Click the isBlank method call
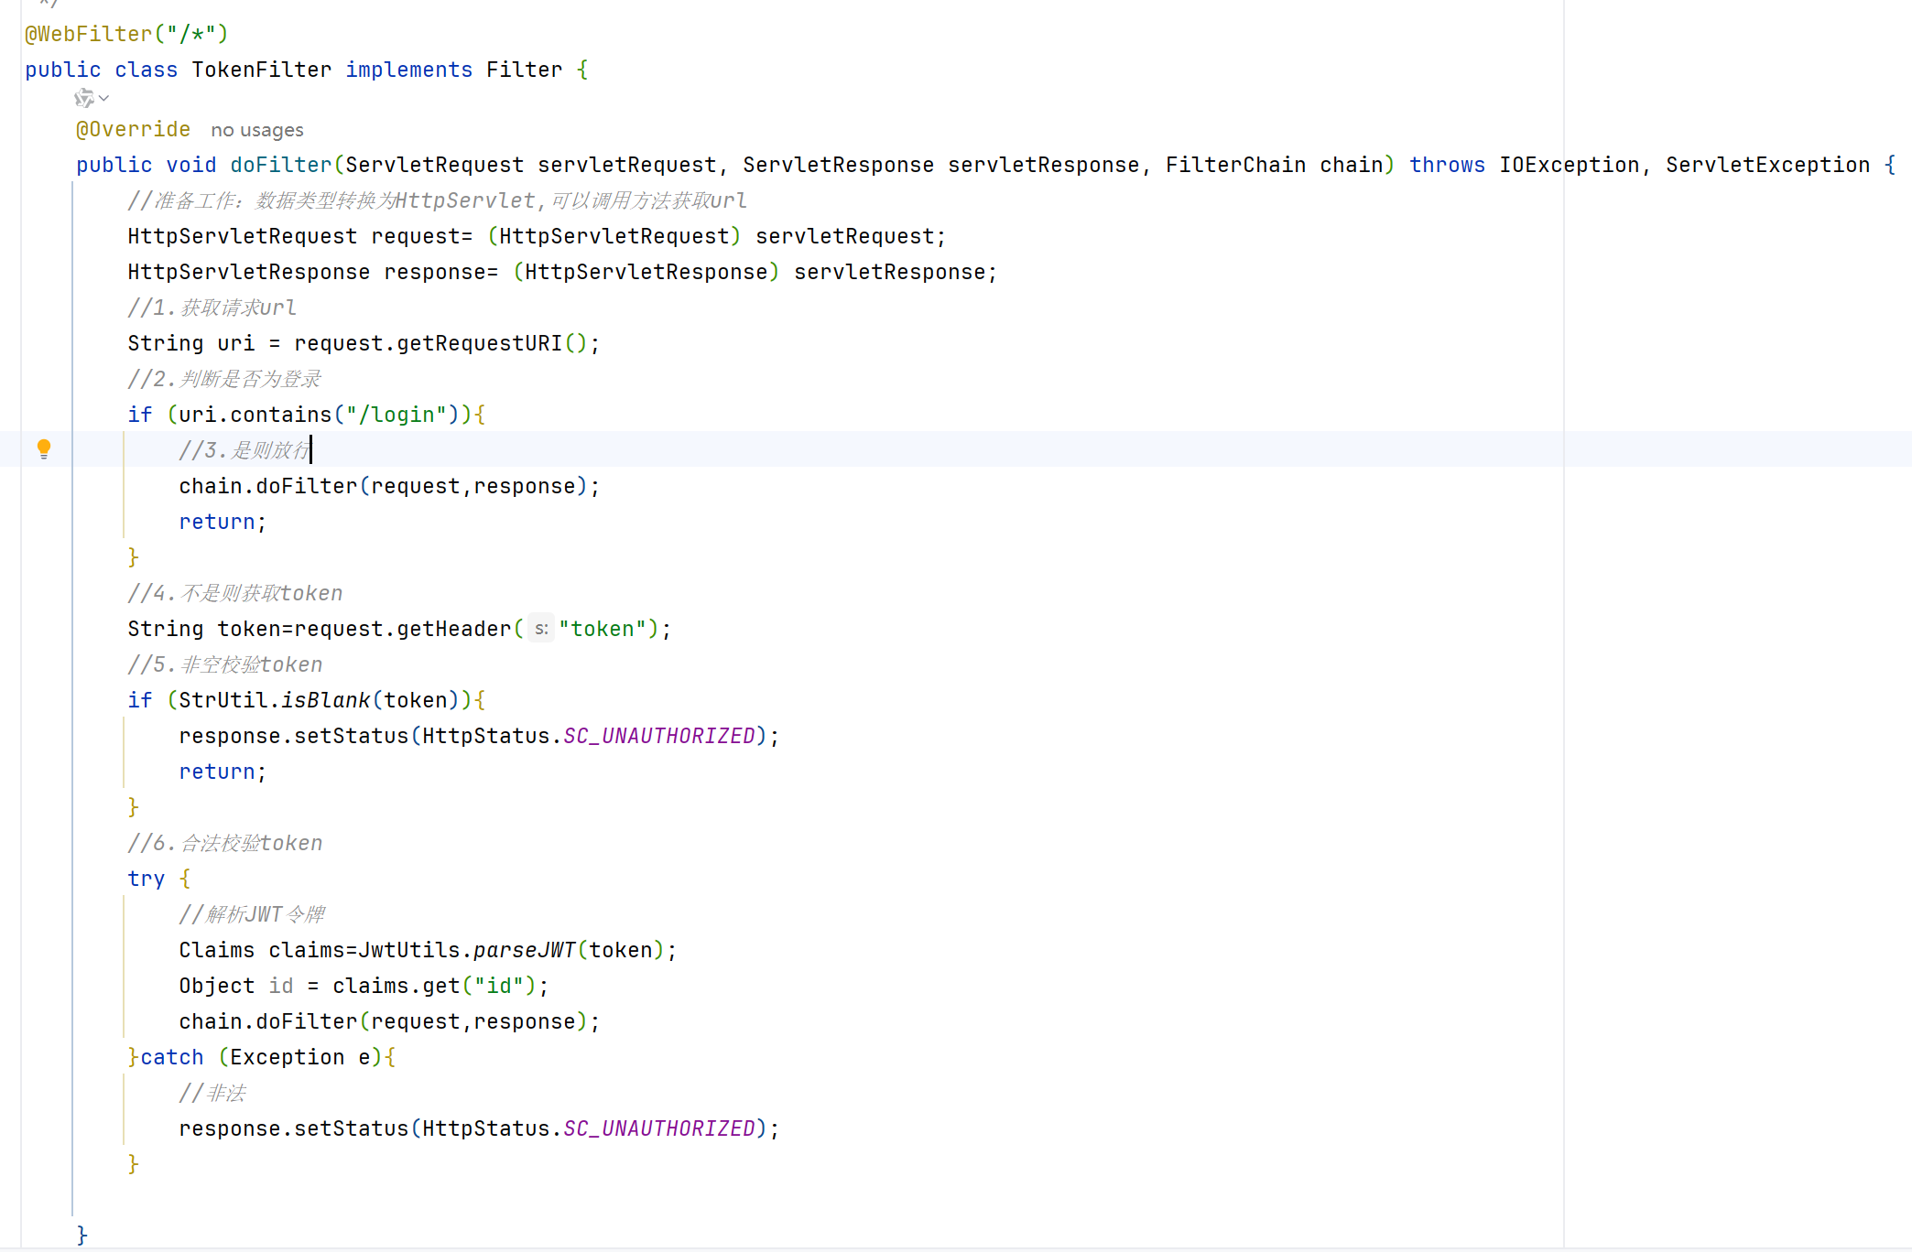The image size is (1912, 1252). (325, 700)
